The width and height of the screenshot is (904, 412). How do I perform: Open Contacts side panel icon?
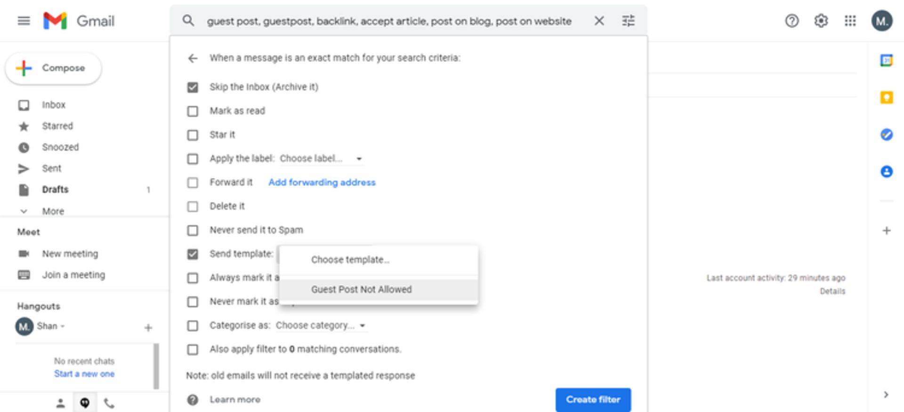(x=886, y=172)
